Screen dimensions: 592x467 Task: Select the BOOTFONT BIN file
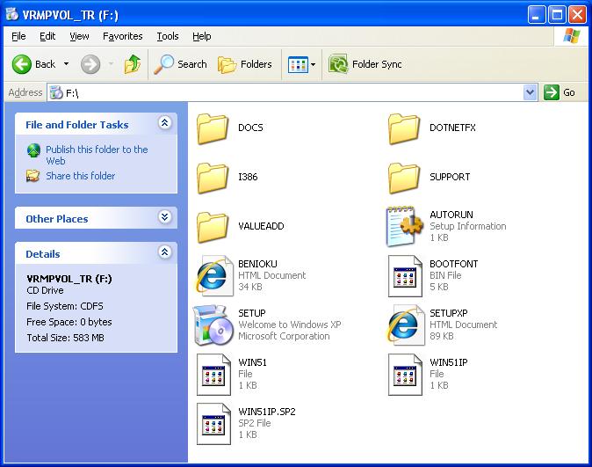click(x=405, y=275)
